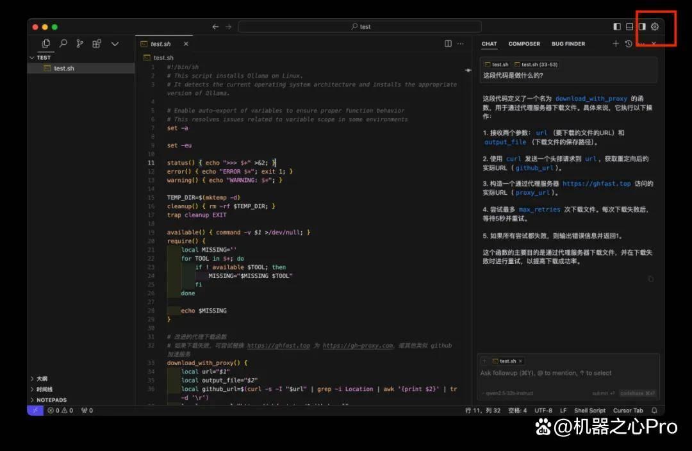
Task: Open the https://ghfast.top link in comment
Action: pyautogui.click(x=279, y=345)
